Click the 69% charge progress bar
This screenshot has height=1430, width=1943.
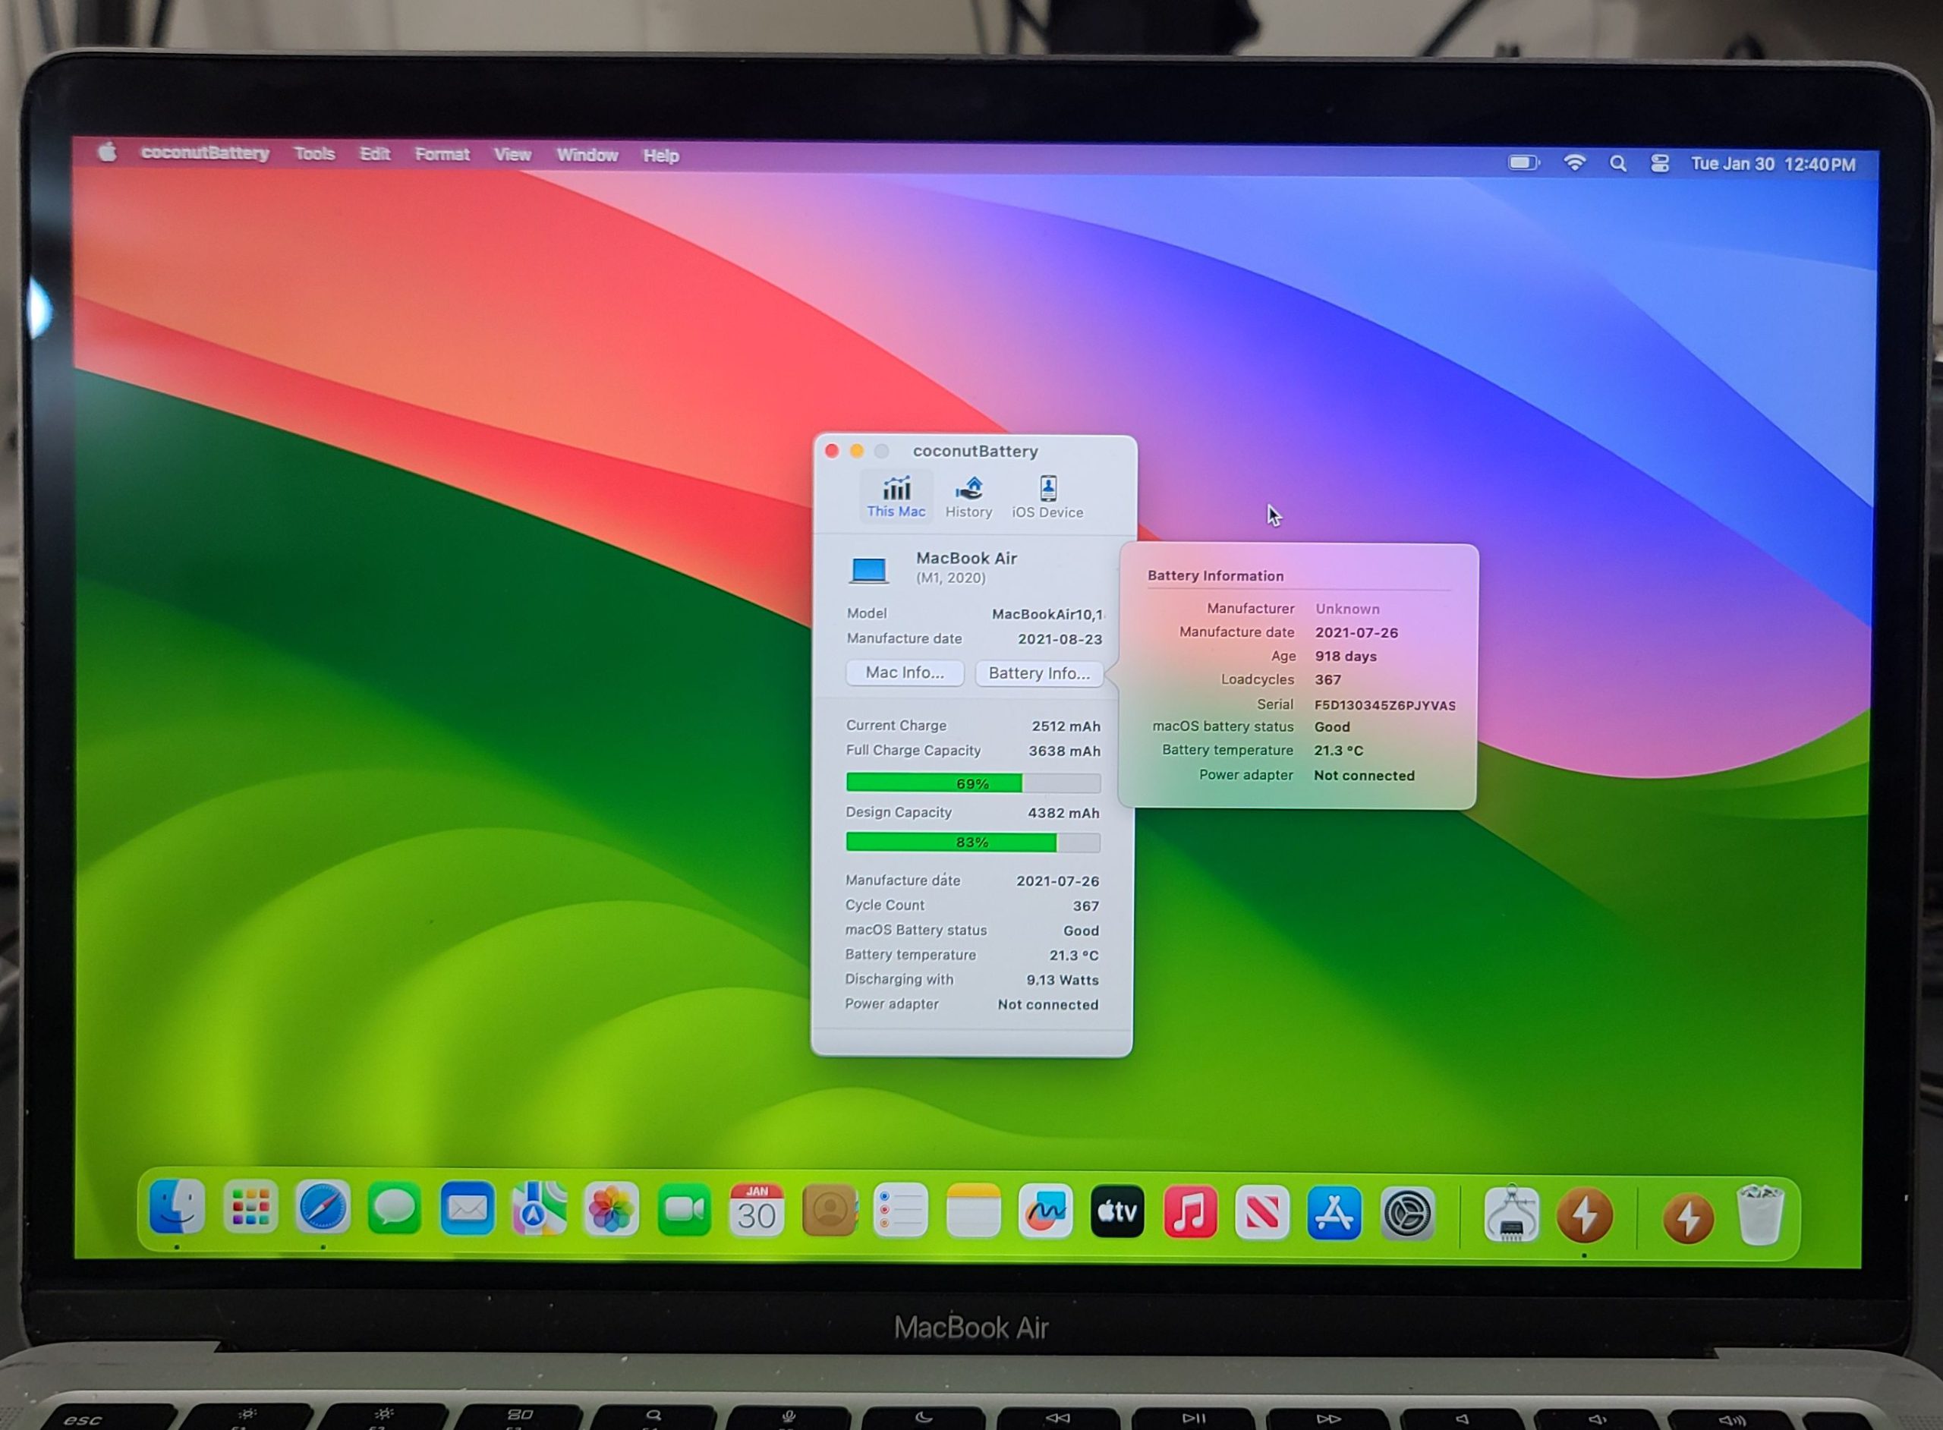[973, 783]
